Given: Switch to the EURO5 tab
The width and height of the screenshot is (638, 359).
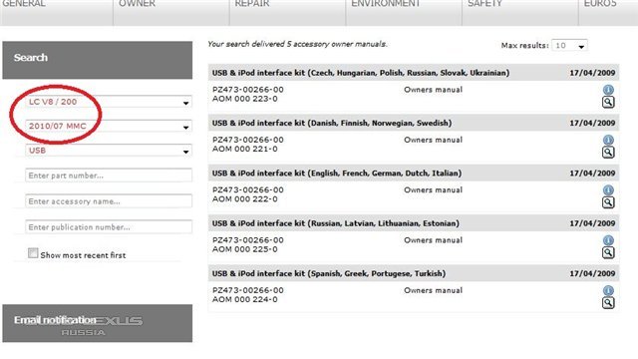Looking at the screenshot, I should [x=609, y=12].
